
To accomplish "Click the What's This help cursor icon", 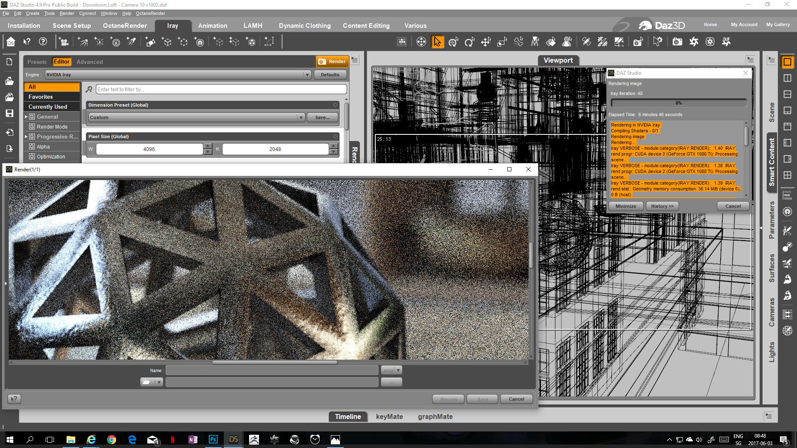I will 27,42.
